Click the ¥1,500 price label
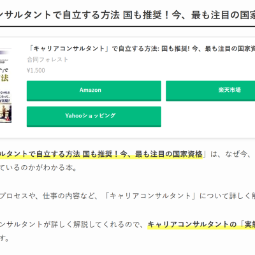 click(x=36, y=71)
